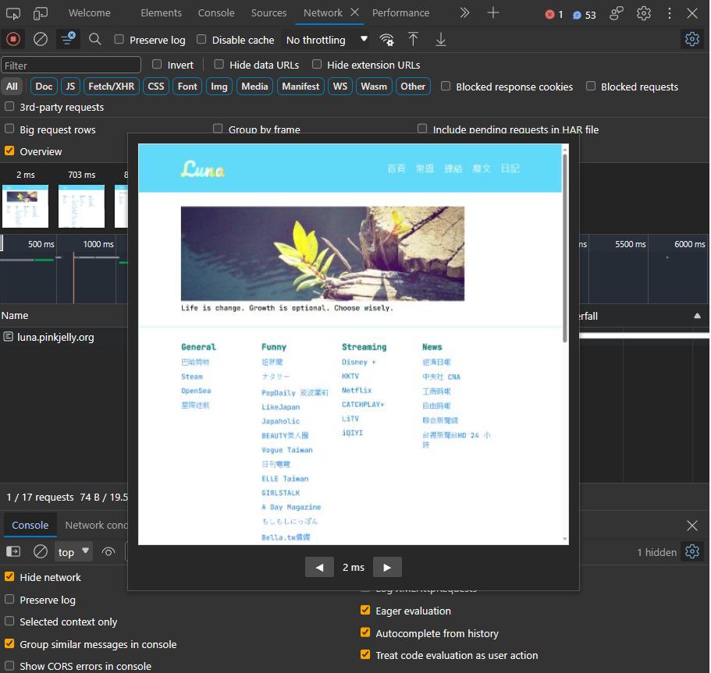
Task: Click the live expression eye icon
Action: 108,551
